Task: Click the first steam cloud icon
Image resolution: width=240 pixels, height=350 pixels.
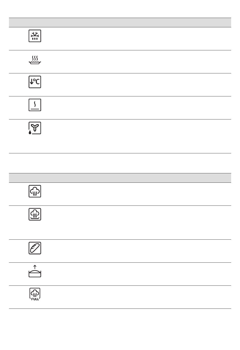Action: [35, 191]
